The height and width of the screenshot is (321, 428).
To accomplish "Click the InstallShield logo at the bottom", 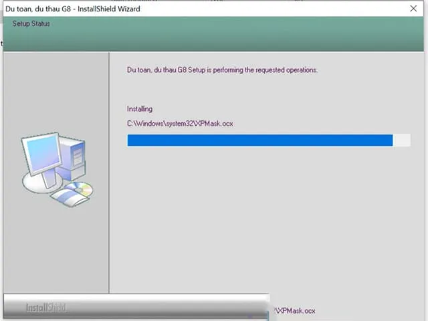I will coord(46,308).
